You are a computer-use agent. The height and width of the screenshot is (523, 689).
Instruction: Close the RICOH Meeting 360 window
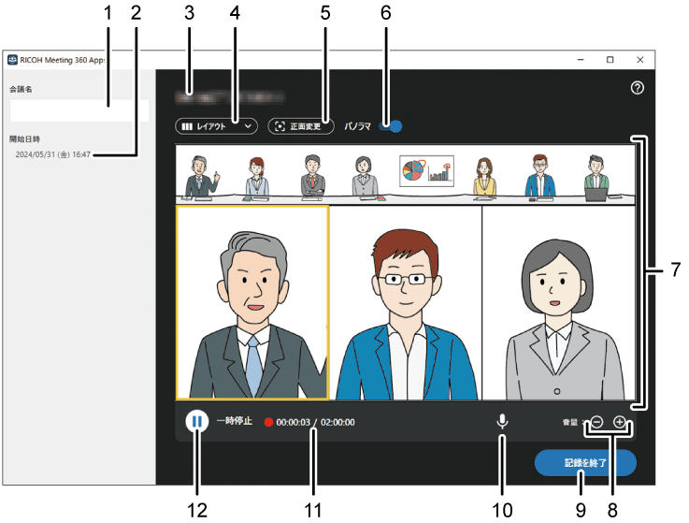pyautogui.click(x=639, y=60)
